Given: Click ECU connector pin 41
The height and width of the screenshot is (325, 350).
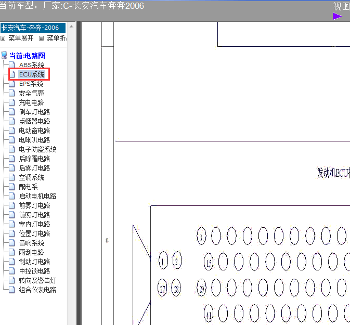Looking at the screenshot, I should 209,314.
